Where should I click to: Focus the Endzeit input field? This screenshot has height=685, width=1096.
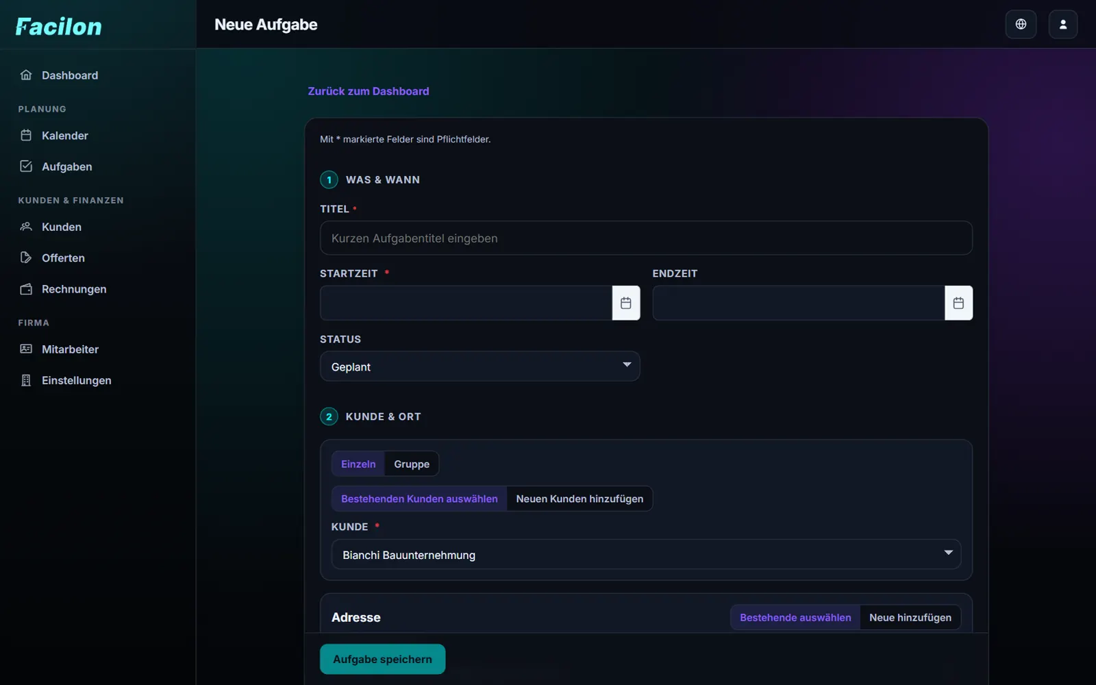pos(799,303)
